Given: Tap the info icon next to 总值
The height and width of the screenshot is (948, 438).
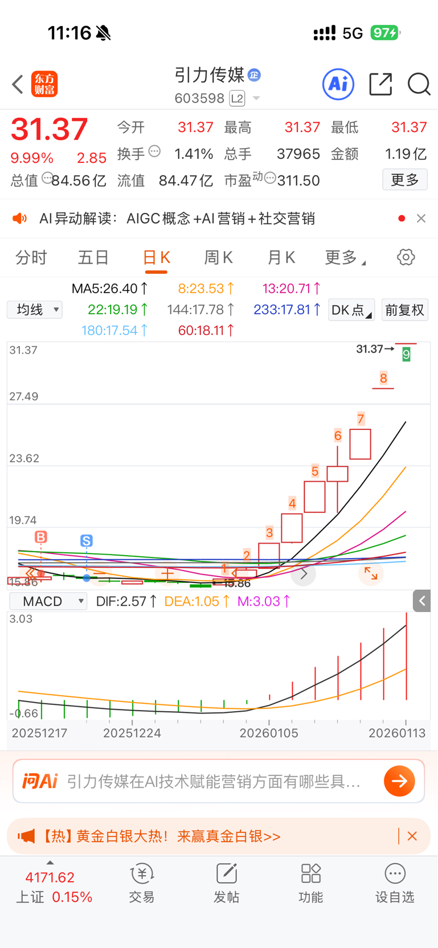Looking at the screenshot, I should 47,178.
